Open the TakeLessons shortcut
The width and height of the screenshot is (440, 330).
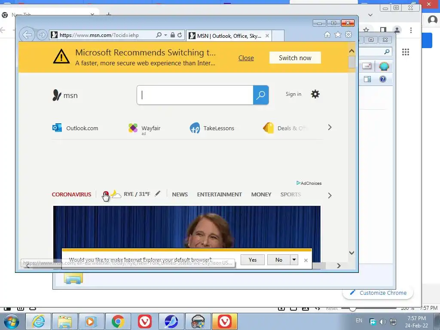point(212,128)
